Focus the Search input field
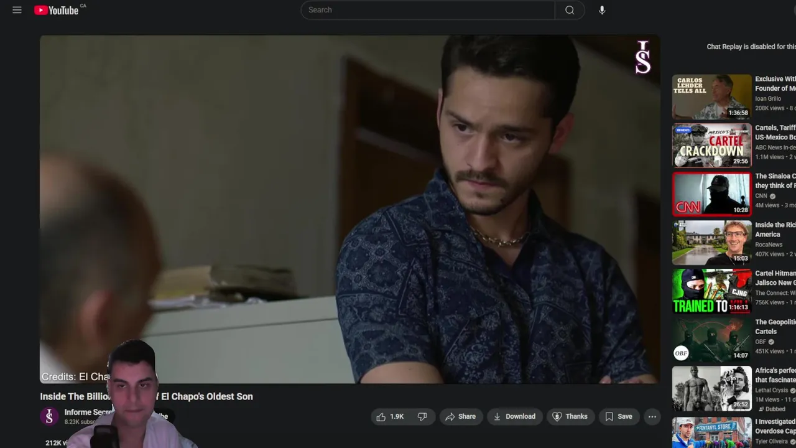The image size is (796, 448). (428, 10)
